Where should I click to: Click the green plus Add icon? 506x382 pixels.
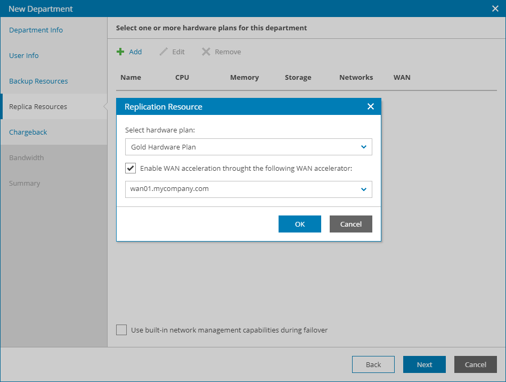pos(120,52)
